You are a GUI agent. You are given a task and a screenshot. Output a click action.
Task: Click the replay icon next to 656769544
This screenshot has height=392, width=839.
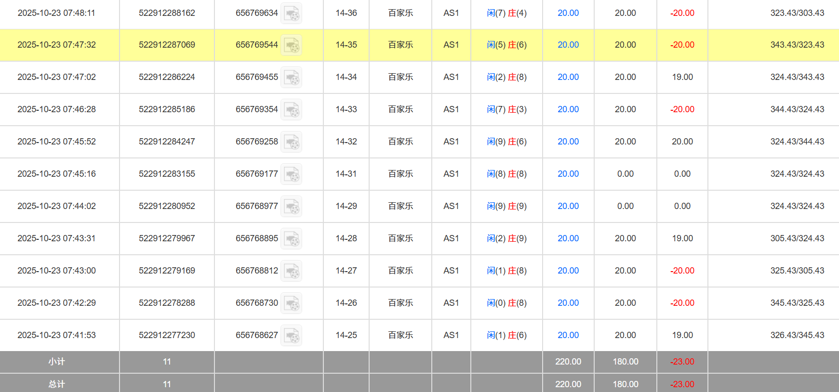coord(291,45)
